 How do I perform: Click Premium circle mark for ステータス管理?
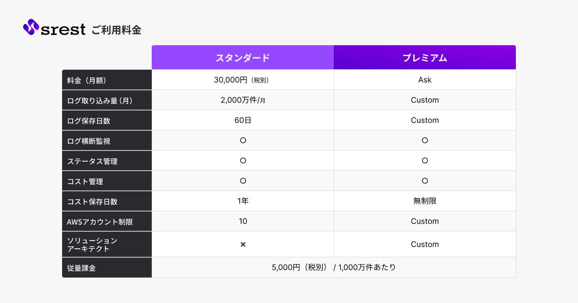pos(425,161)
